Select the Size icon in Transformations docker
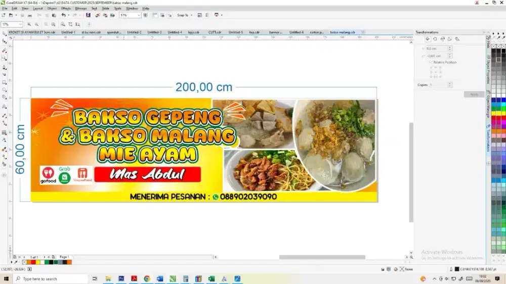The width and height of the screenshot is (506, 284). coord(450,39)
